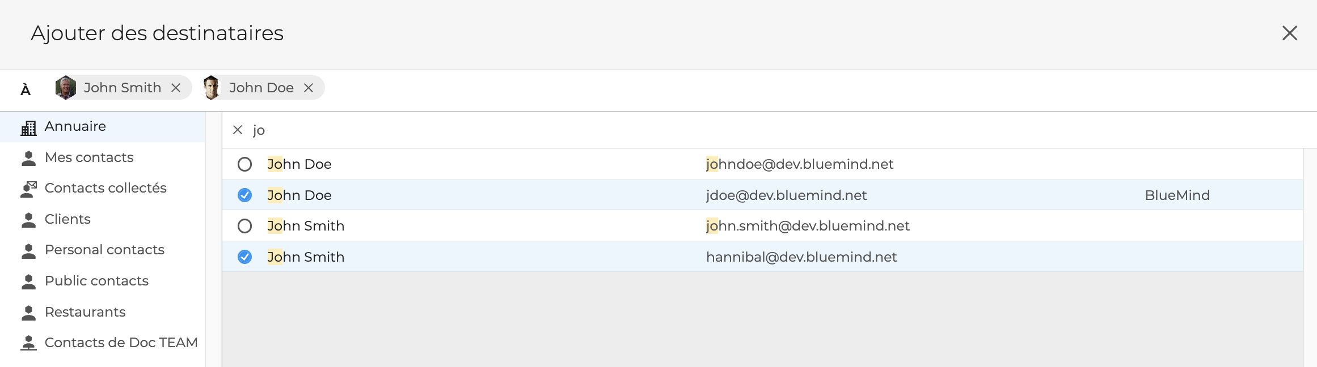The image size is (1317, 367).
Task: Select John Smith with john.smith@dev.bluemind.net
Action: point(244,226)
